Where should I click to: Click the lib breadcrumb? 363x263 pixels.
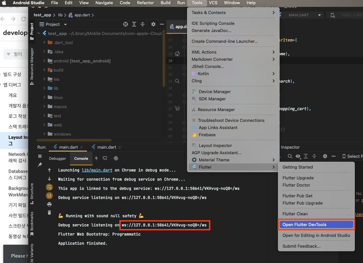60,15
